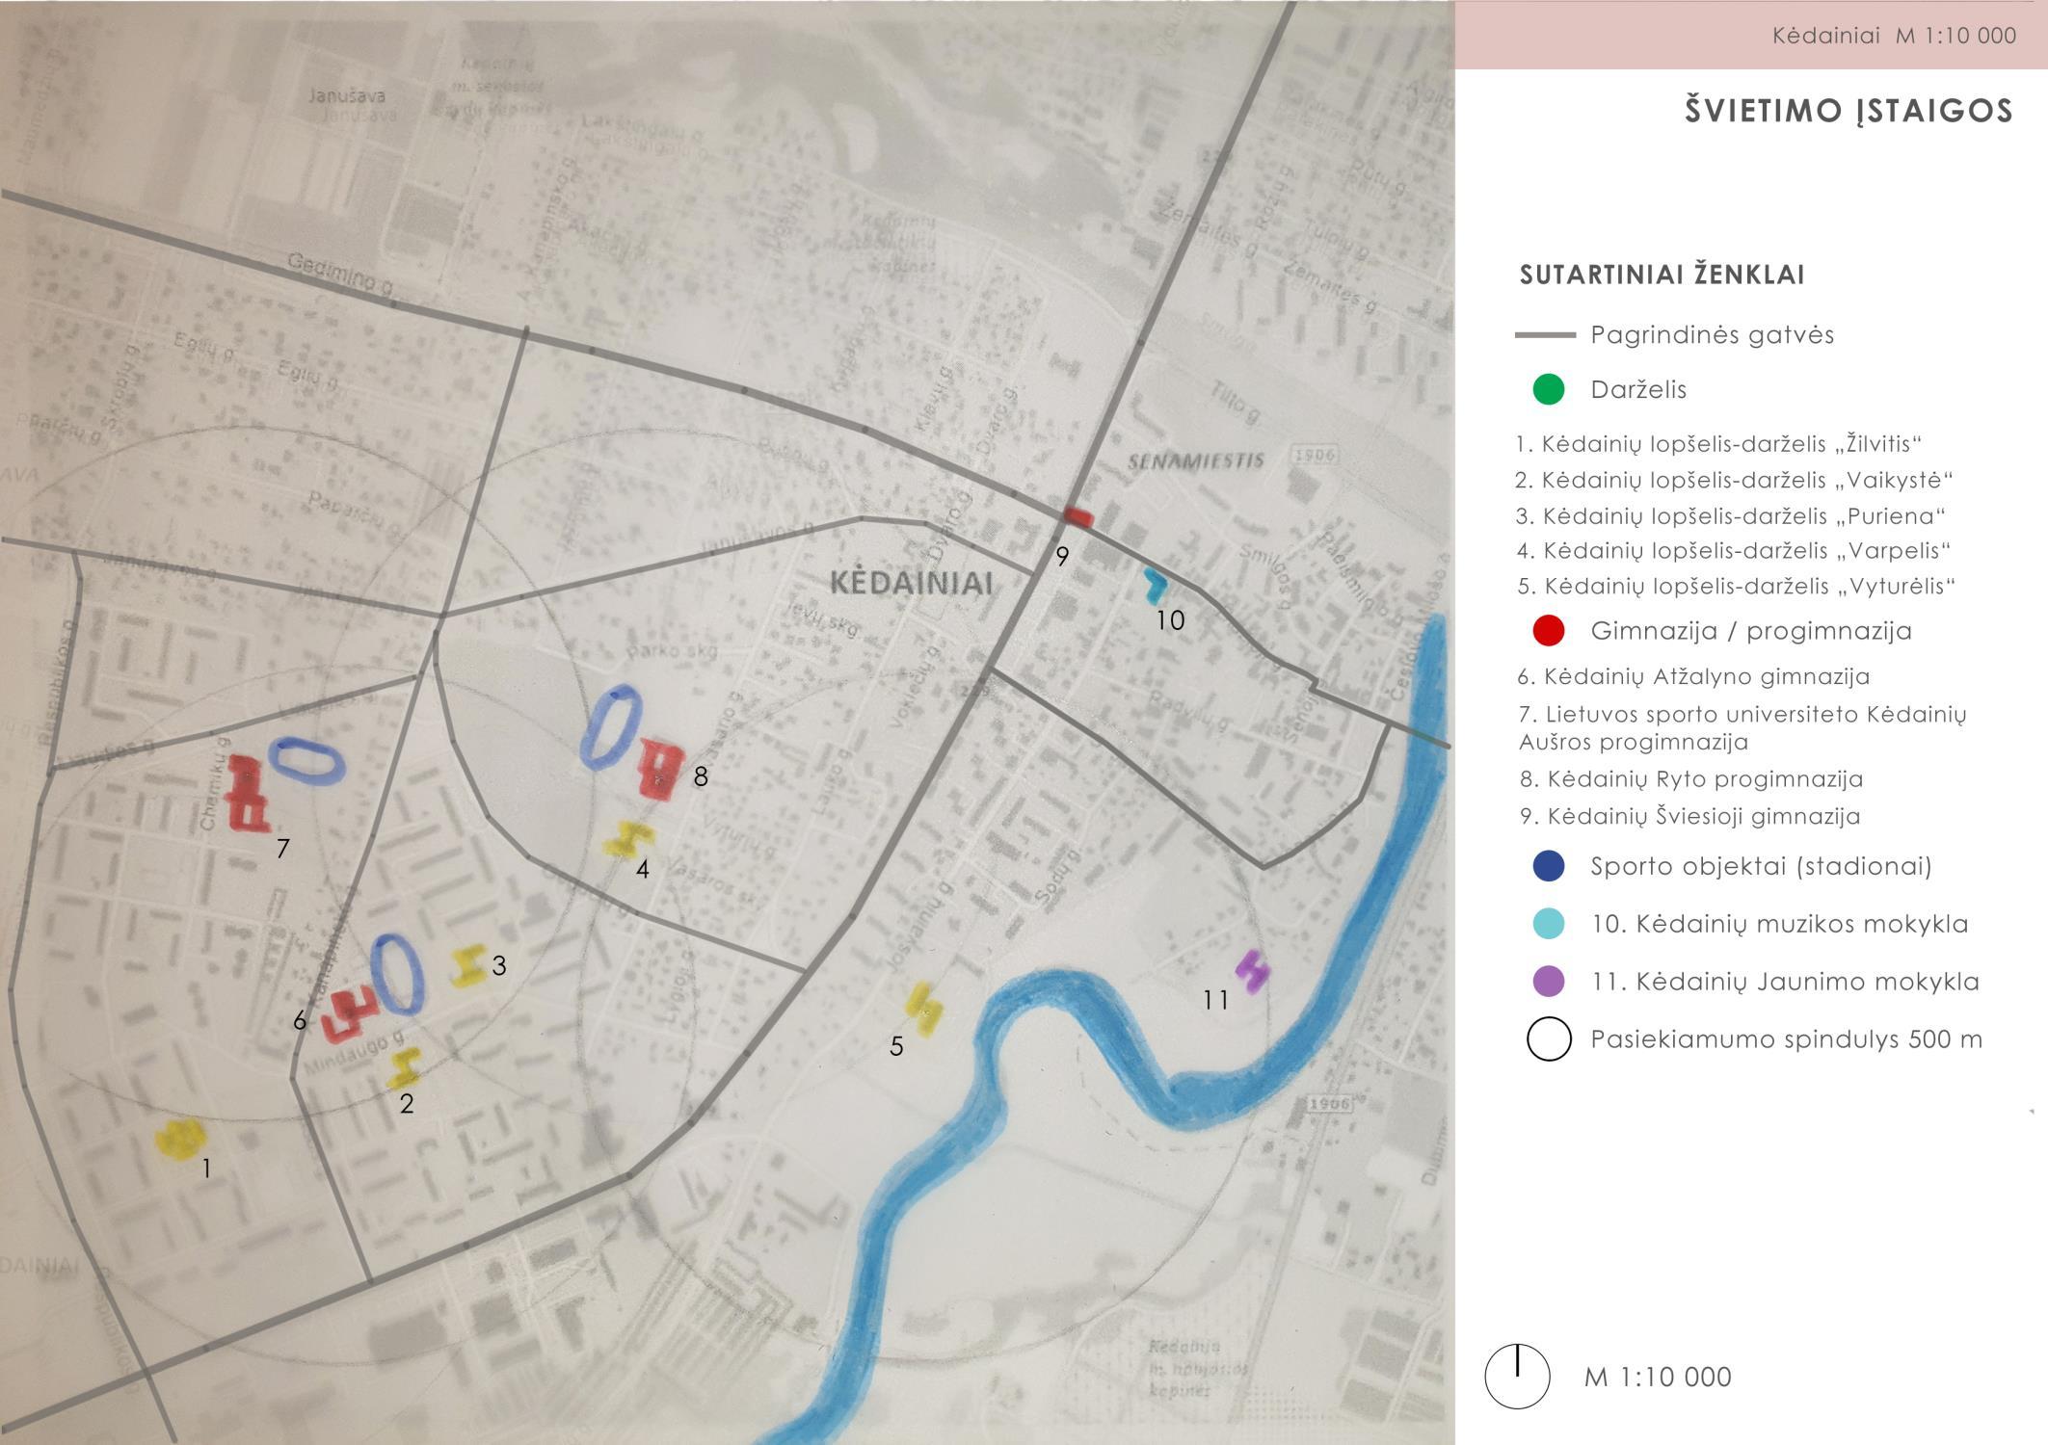Image resolution: width=2048 pixels, height=1445 pixels.
Task: Click the Kėdainių Šviesioji gimnazija legend entry
Action: click(1689, 816)
